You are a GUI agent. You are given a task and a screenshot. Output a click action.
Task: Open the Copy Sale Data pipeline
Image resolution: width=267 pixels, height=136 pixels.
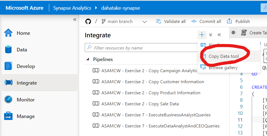click(140, 104)
